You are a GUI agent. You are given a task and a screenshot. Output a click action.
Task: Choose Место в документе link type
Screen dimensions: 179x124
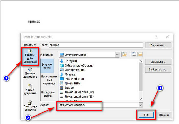coord(30,73)
